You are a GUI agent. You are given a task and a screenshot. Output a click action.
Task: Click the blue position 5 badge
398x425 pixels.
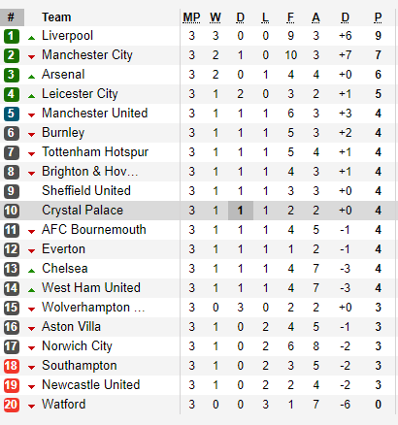tap(12, 114)
